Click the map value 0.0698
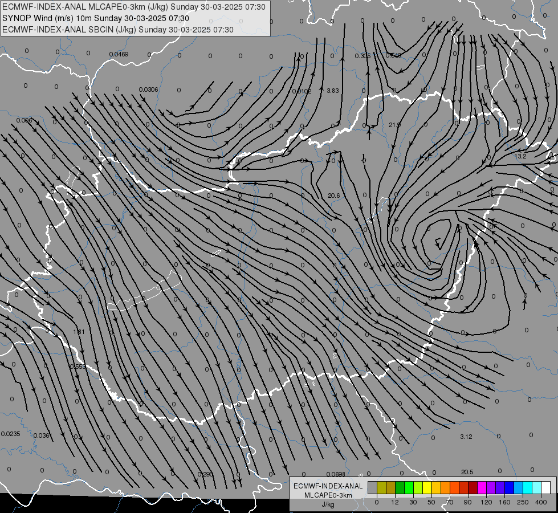The width and height of the screenshot is (558, 513). click(x=336, y=474)
